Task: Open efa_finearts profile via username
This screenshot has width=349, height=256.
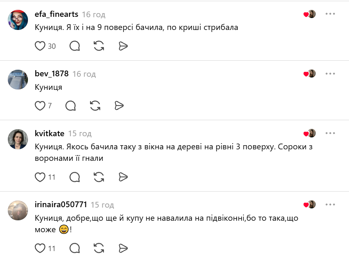Action: (x=57, y=14)
